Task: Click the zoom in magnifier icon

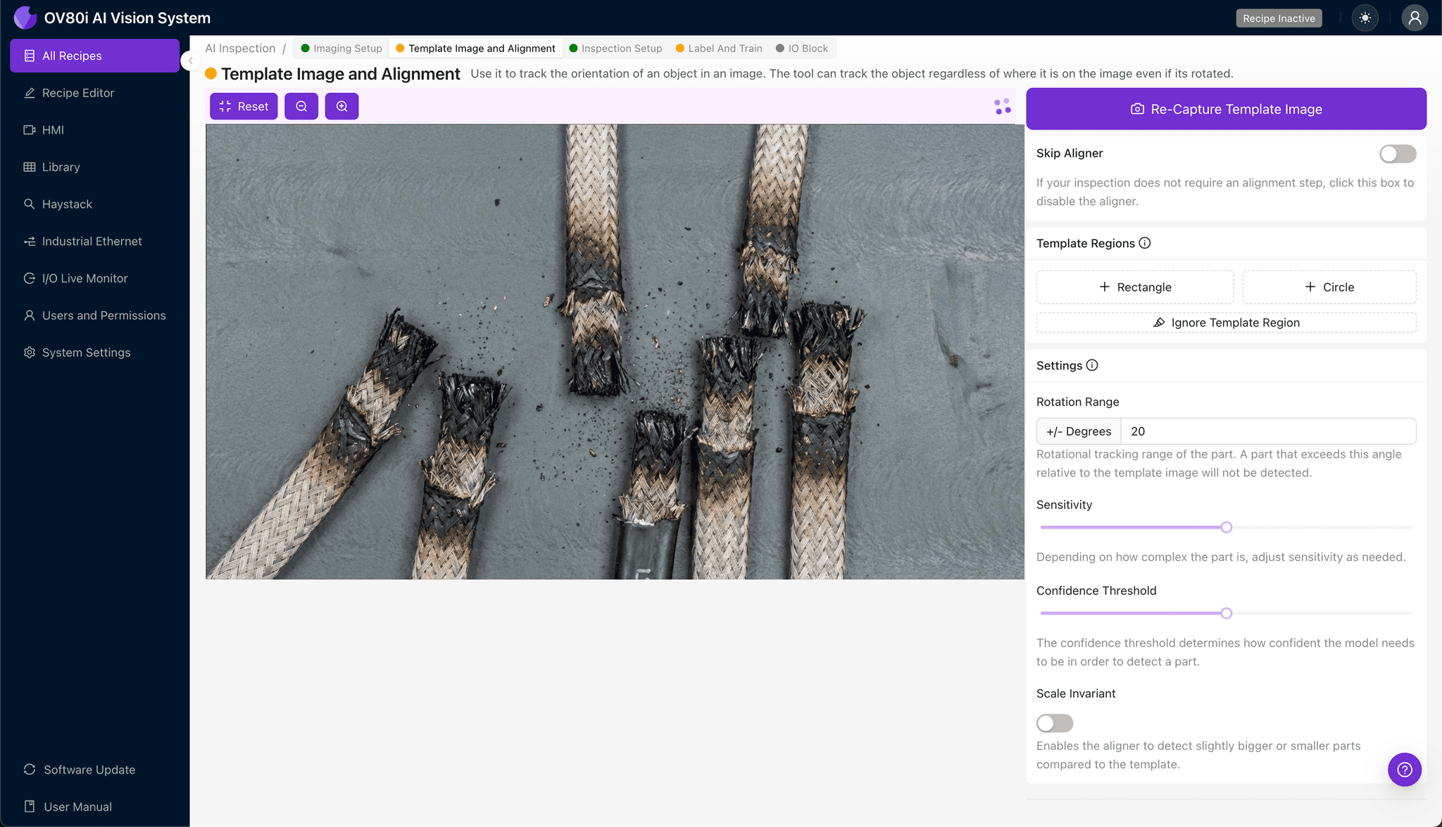Action: click(x=341, y=106)
